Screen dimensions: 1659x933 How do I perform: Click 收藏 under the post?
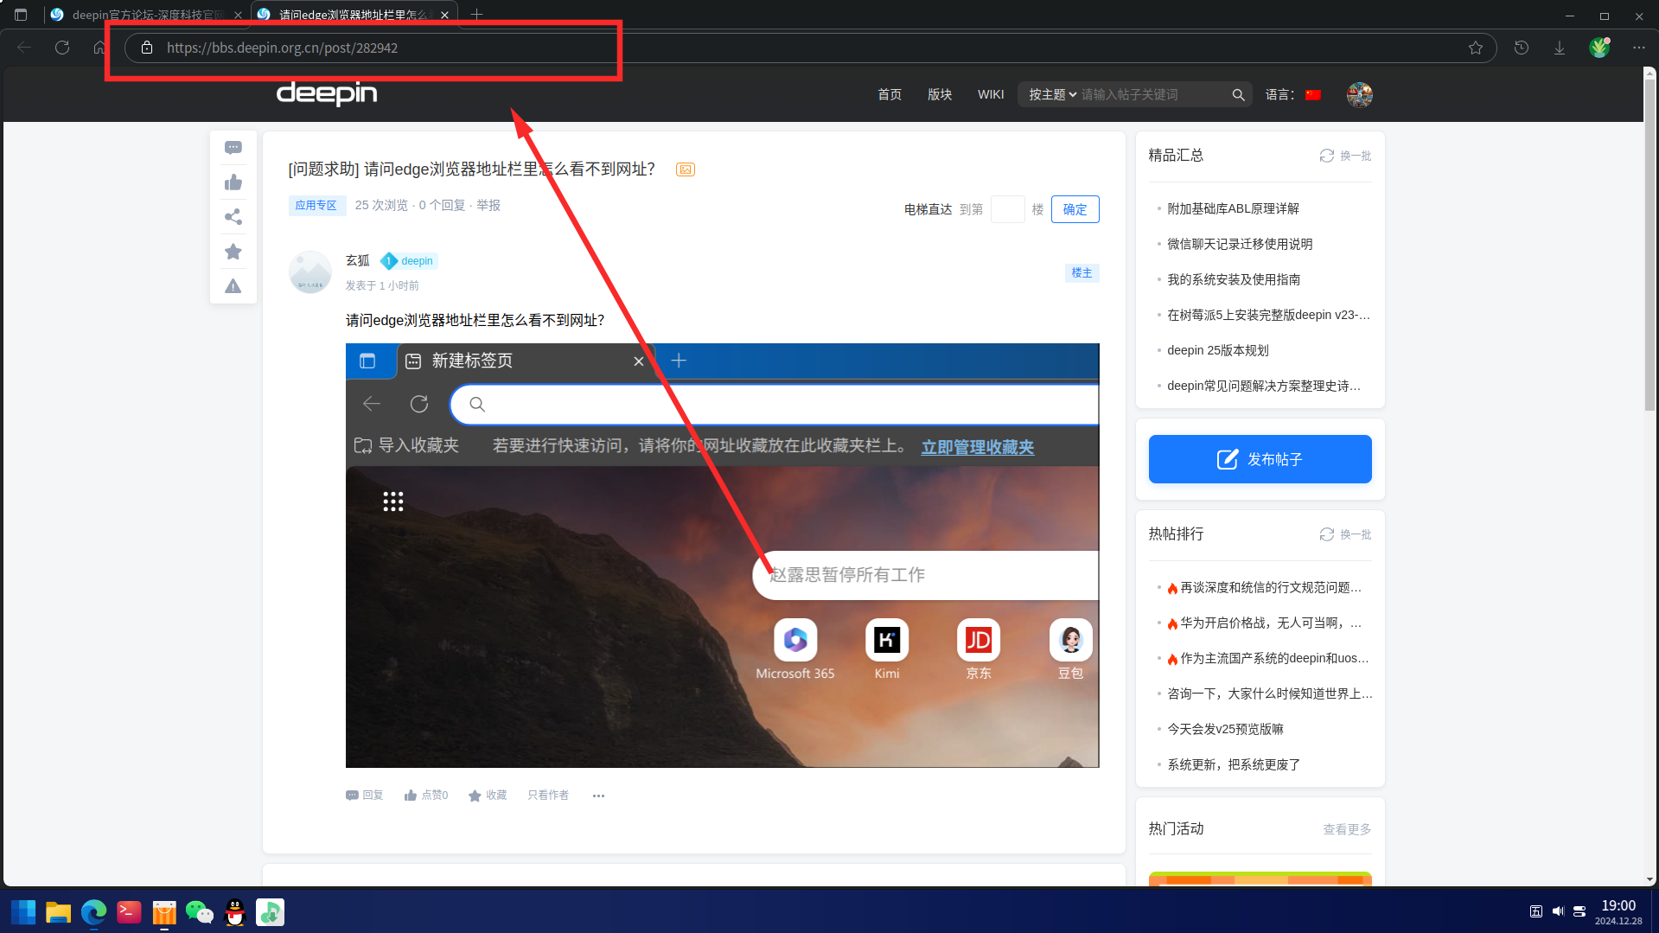coord(488,796)
